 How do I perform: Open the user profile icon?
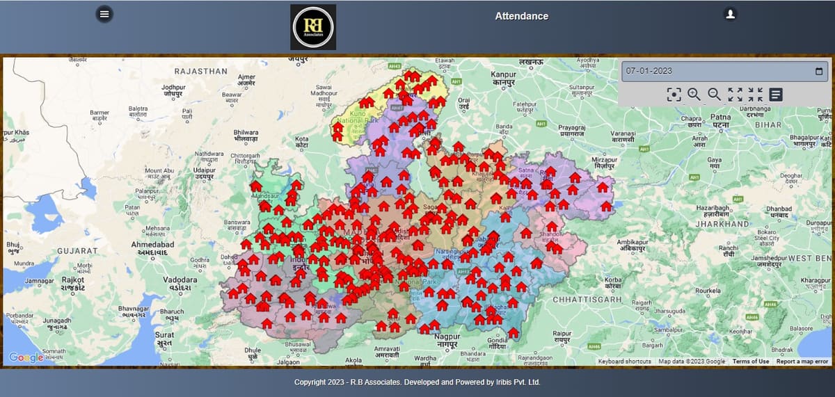tap(730, 13)
